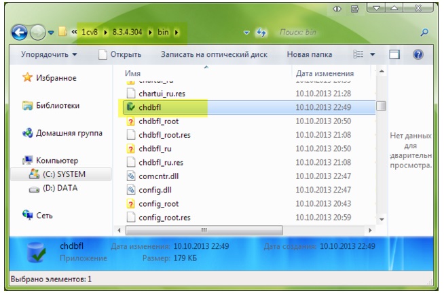Open Help with the question mark icon
444x295 pixels.
click(418, 54)
